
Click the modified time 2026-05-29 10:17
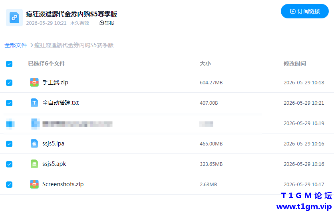[304, 185]
